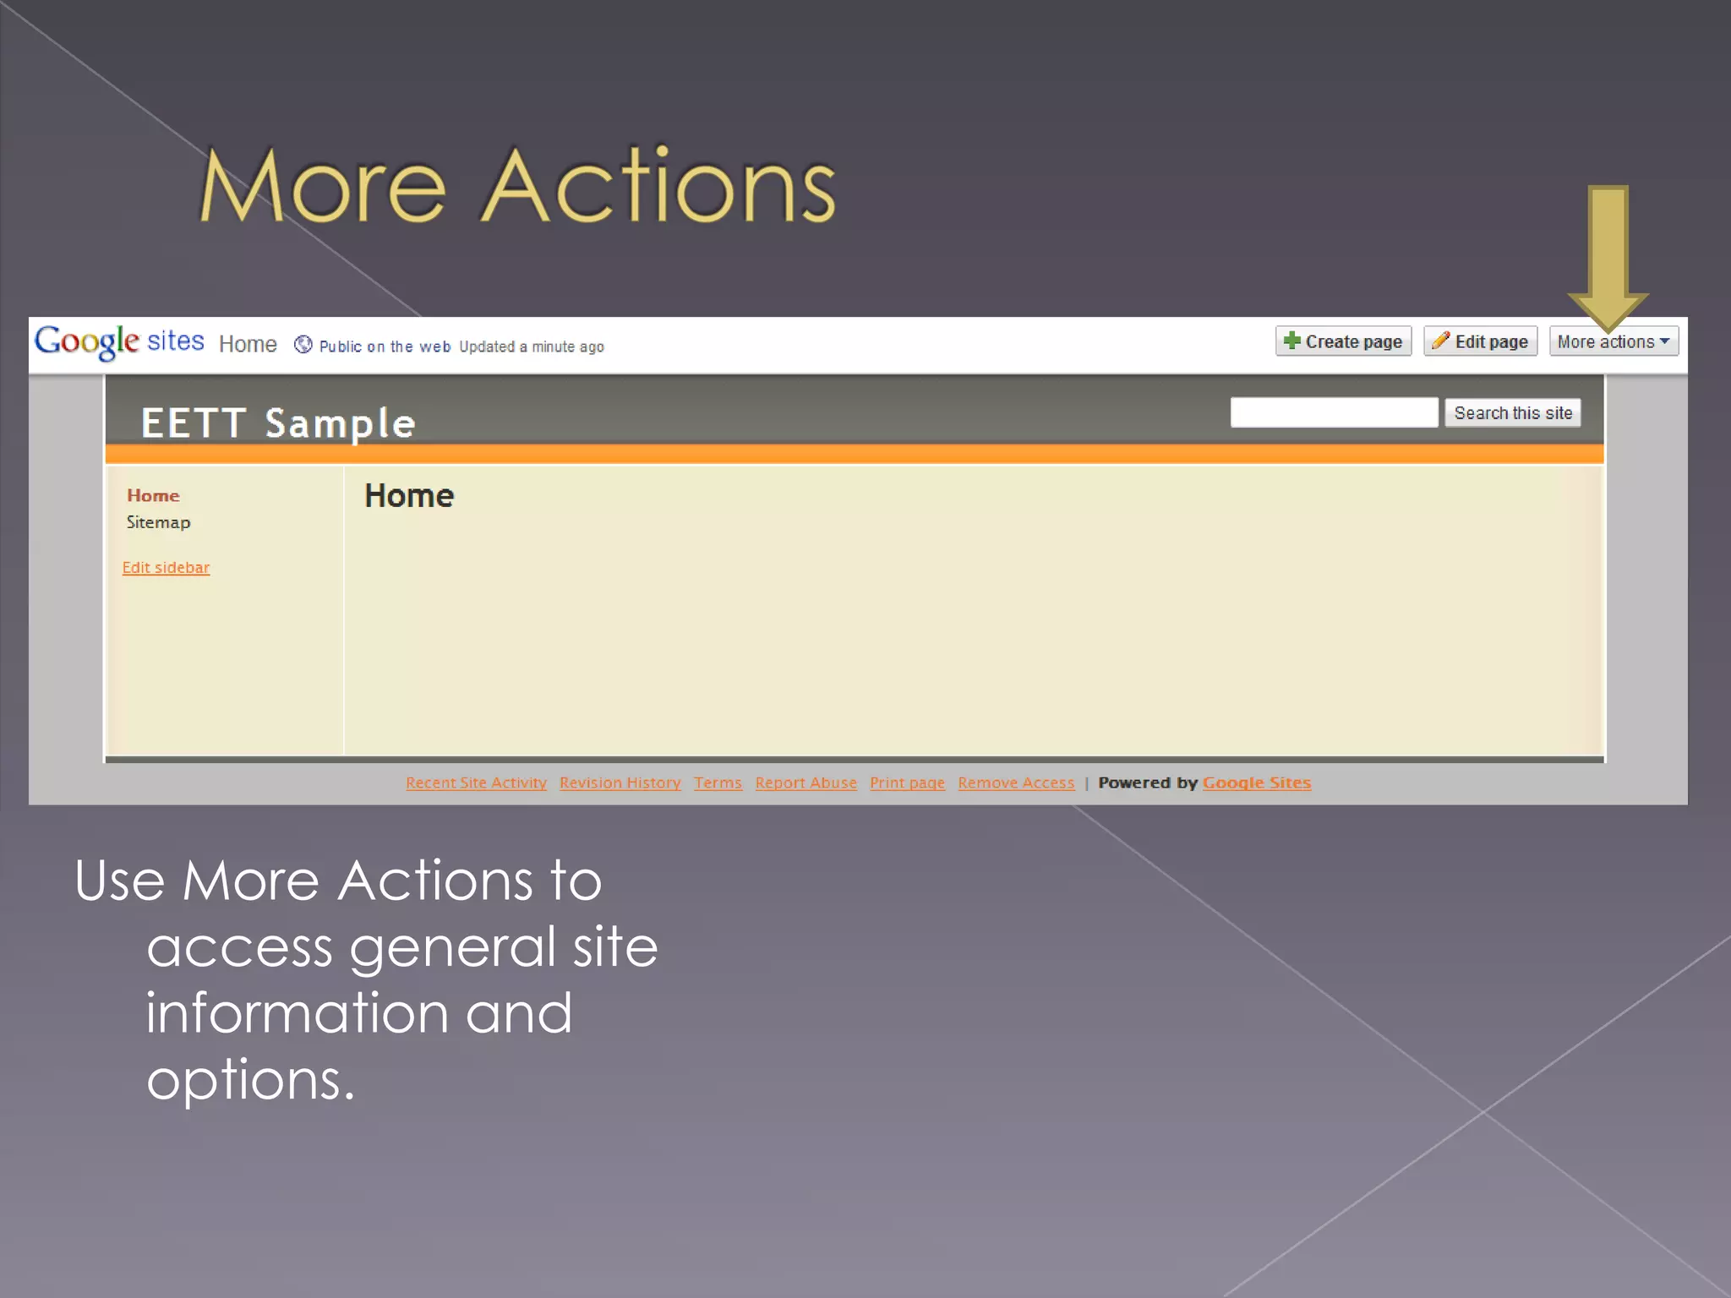Viewport: 1731px width, 1298px height.
Task: Open Sitemap from the sidebar
Action: click(158, 522)
